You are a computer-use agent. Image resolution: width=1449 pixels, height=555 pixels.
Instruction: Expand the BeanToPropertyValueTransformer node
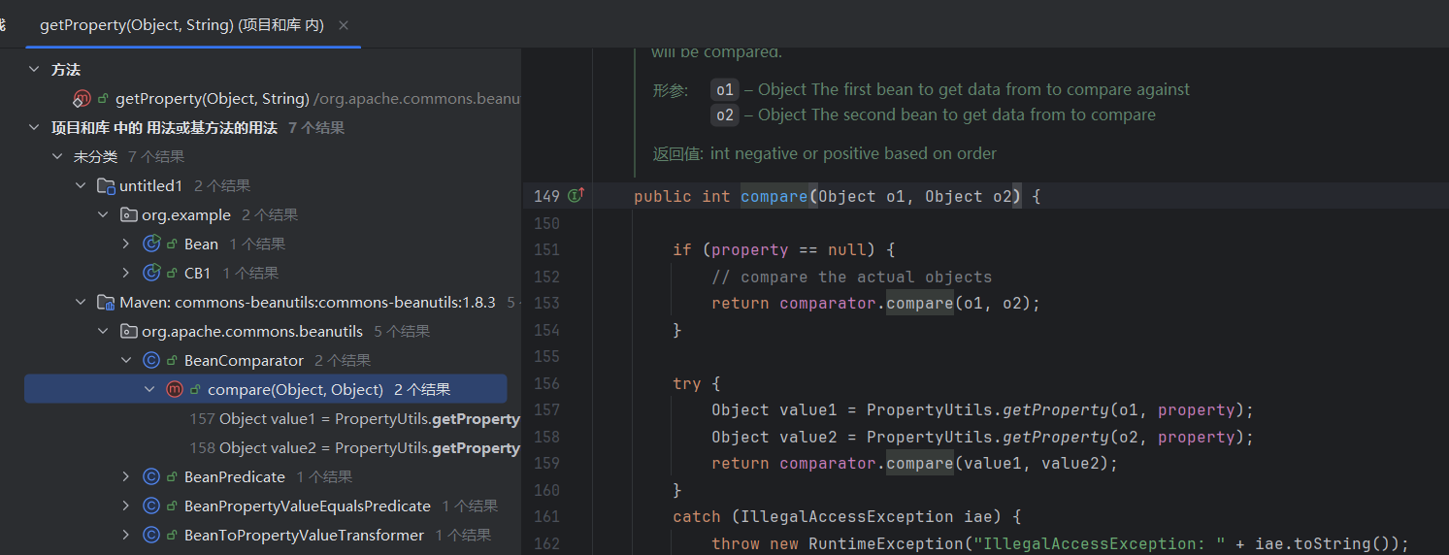point(126,536)
